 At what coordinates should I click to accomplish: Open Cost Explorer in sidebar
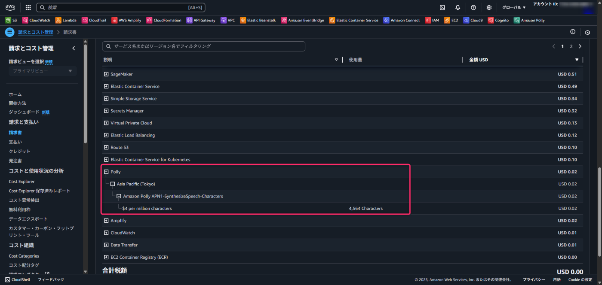(21, 182)
